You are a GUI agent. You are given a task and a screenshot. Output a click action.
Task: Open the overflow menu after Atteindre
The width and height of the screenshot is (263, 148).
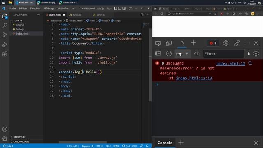[73, 8]
